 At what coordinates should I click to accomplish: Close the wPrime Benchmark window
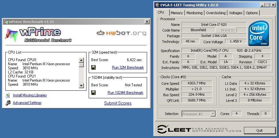coord(147,22)
